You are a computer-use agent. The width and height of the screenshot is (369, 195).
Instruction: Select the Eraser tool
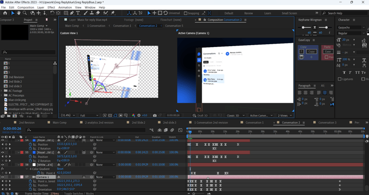point(98,13)
